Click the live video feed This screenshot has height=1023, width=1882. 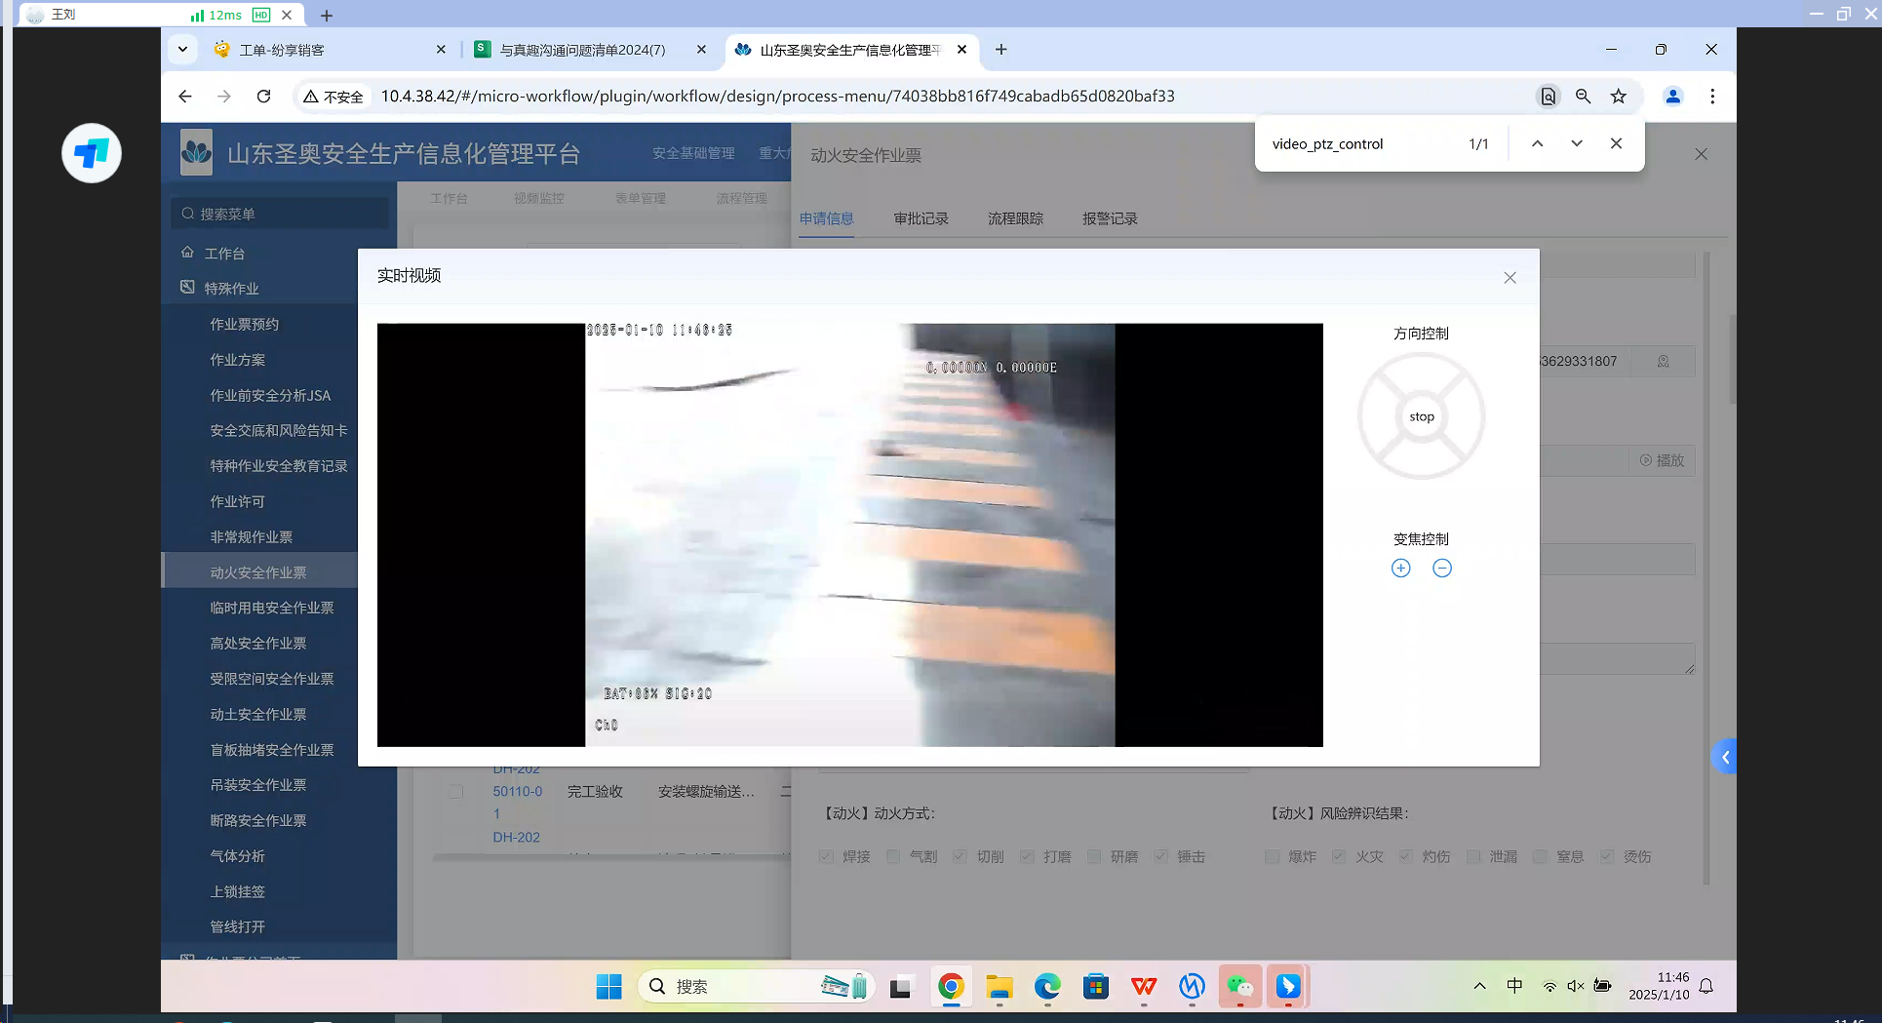point(850,535)
